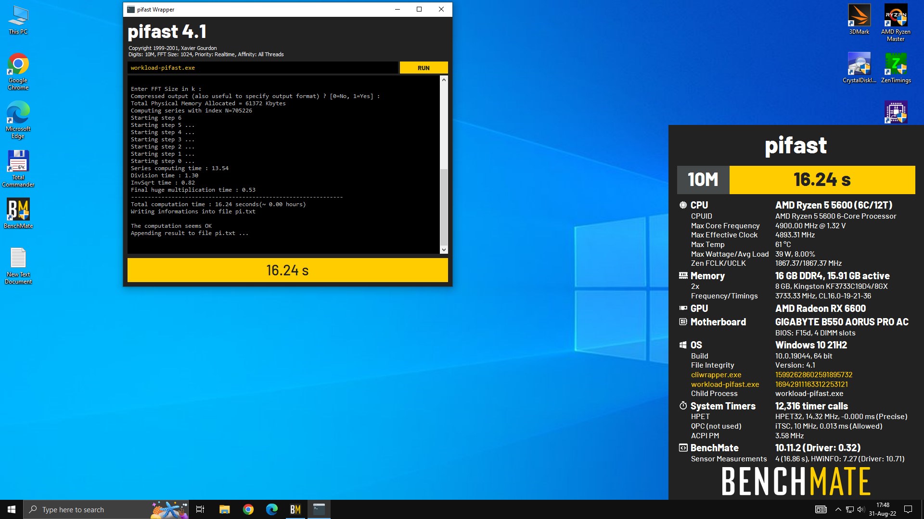
Task: Click cliwrapper.exe in BenchMate panel
Action: (716, 375)
